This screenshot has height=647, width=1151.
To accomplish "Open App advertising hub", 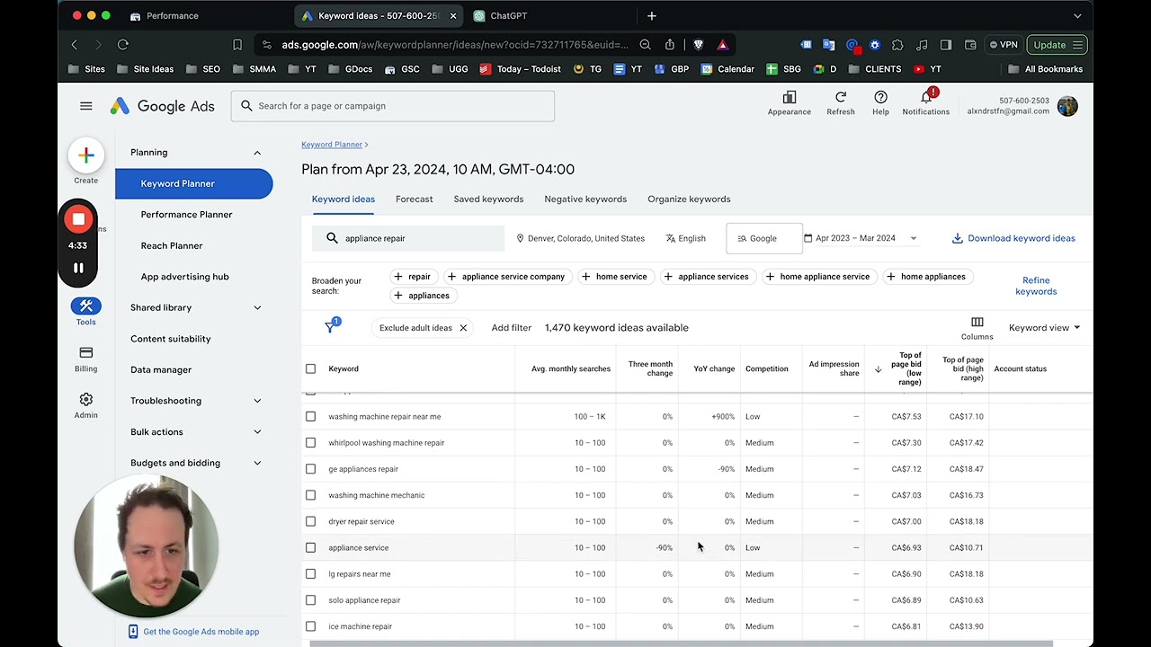I will click(x=184, y=277).
